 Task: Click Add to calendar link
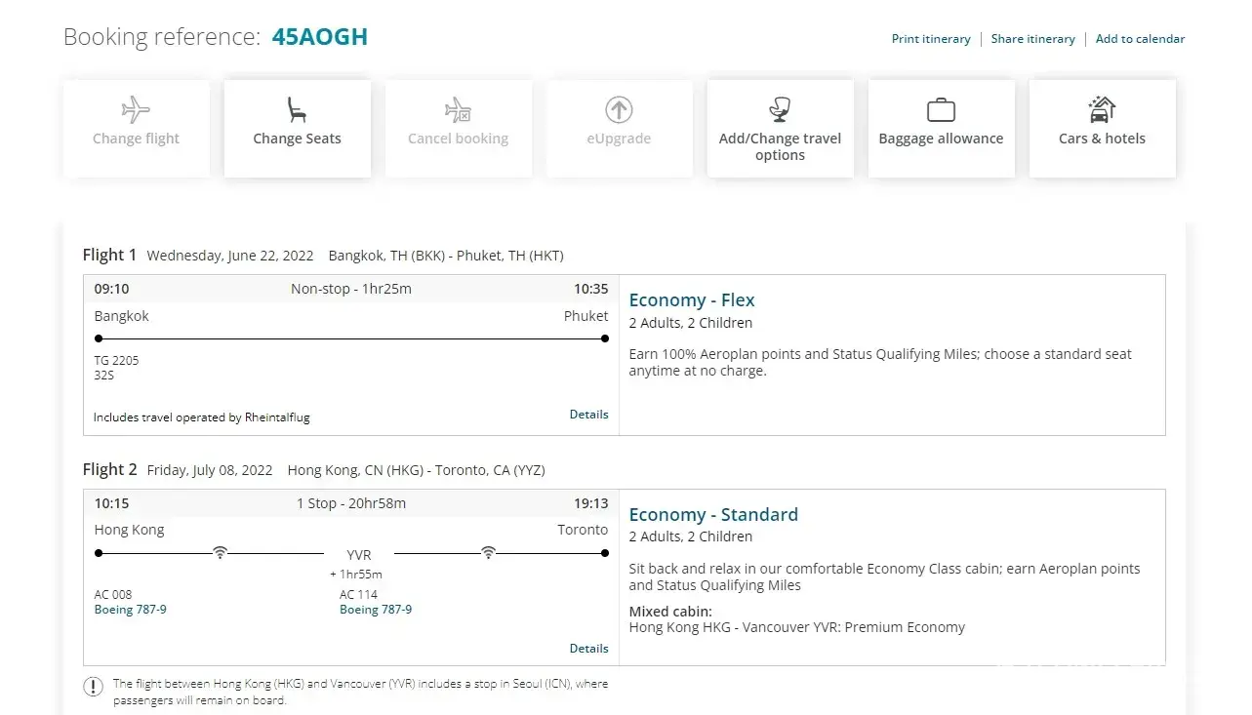point(1140,39)
